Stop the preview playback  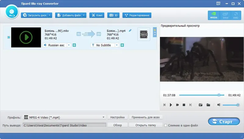184,105
